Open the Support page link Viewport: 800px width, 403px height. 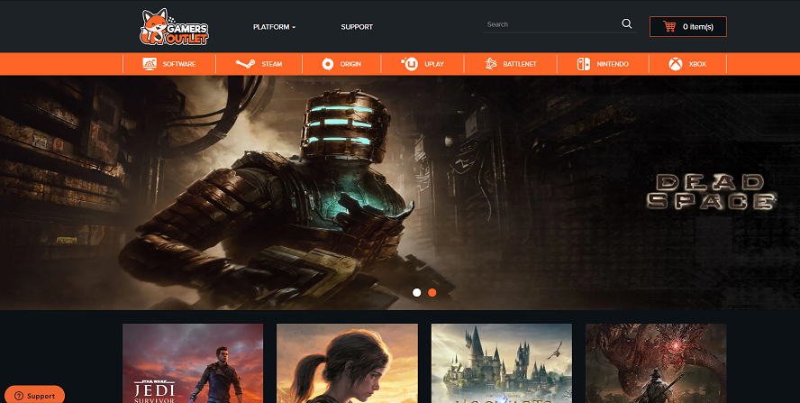[x=357, y=27]
